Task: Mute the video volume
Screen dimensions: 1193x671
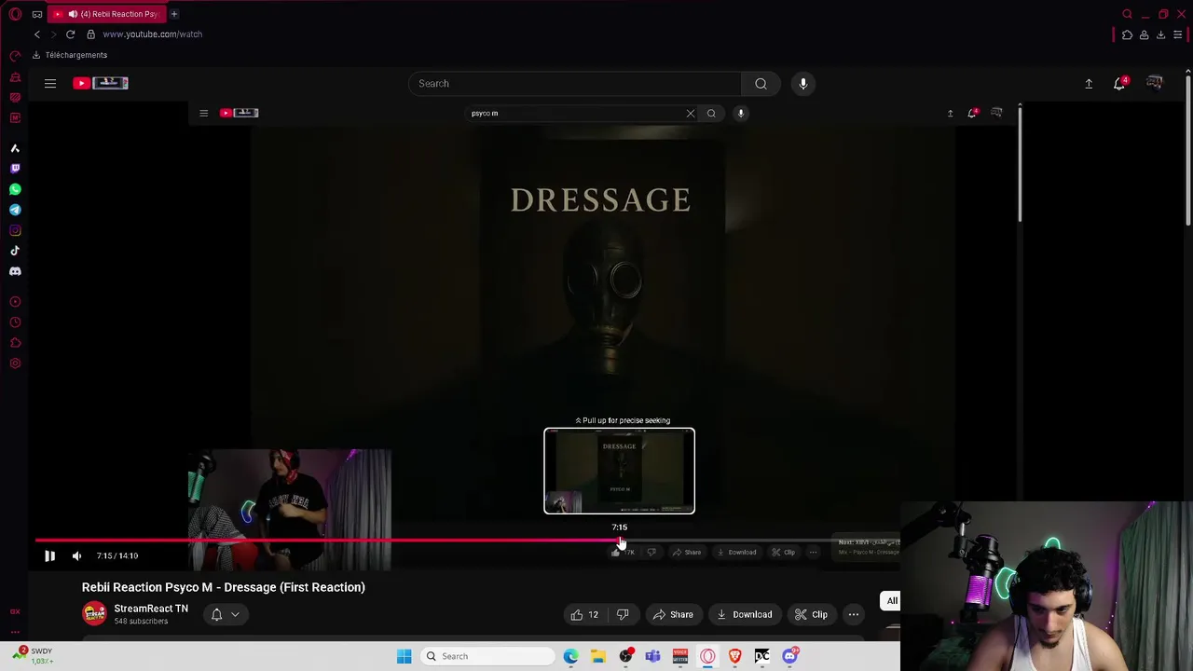Action: tap(76, 556)
